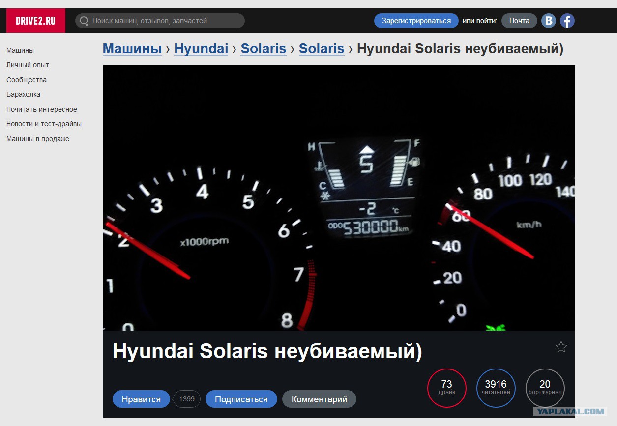Log in via the Почта button

[519, 21]
